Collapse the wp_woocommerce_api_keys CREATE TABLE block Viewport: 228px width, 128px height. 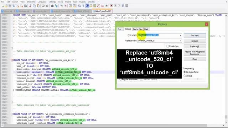[x=12, y=60]
